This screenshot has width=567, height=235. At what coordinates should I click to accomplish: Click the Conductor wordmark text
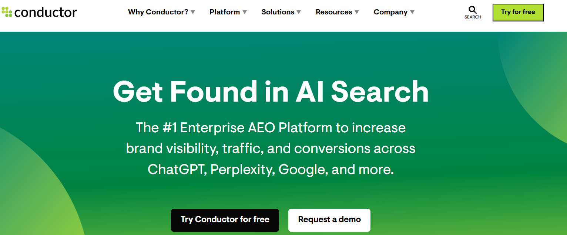(x=46, y=12)
